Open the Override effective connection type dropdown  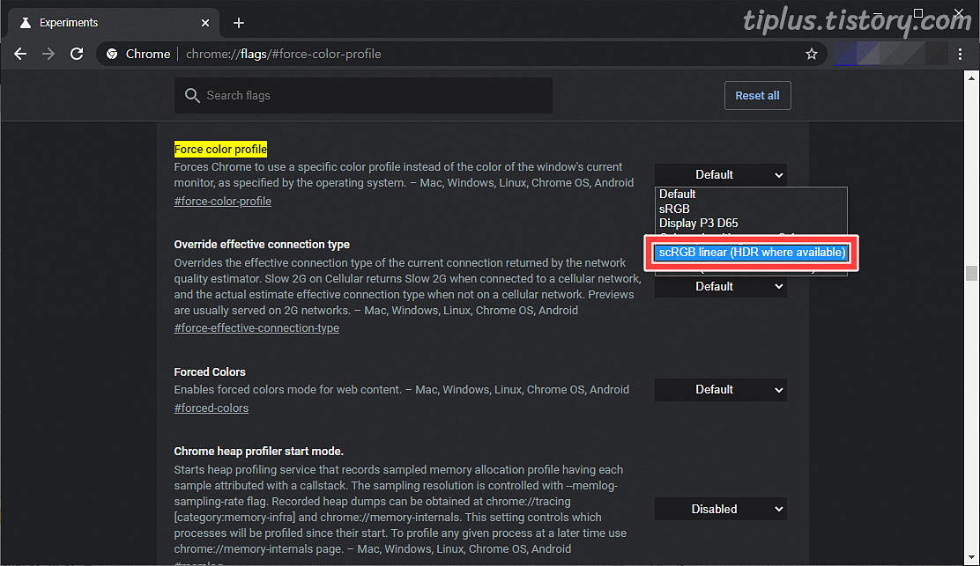[721, 286]
